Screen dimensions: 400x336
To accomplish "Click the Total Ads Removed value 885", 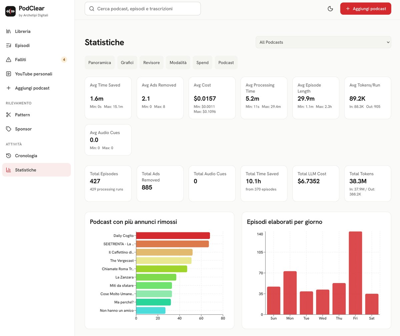I will point(147,187).
